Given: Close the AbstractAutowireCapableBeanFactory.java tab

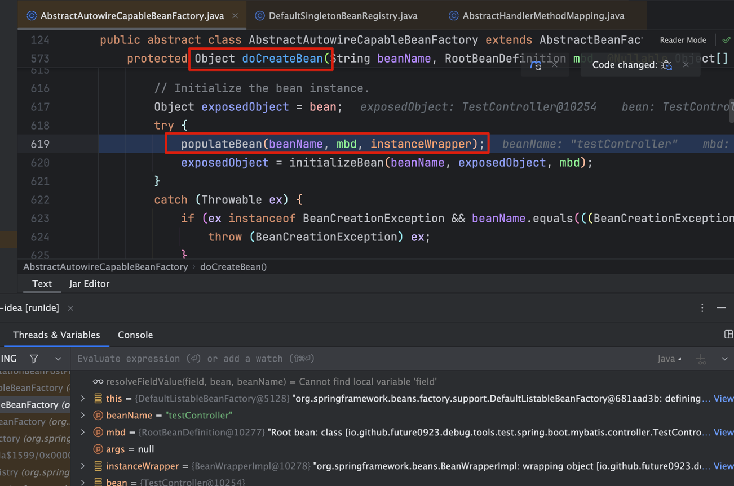Looking at the screenshot, I should coord(235,16).
